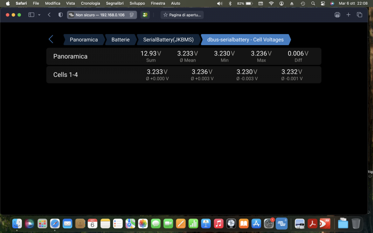Open Control Center in the menu bar
The image size is (373, 233).
[x=323, y=3]
